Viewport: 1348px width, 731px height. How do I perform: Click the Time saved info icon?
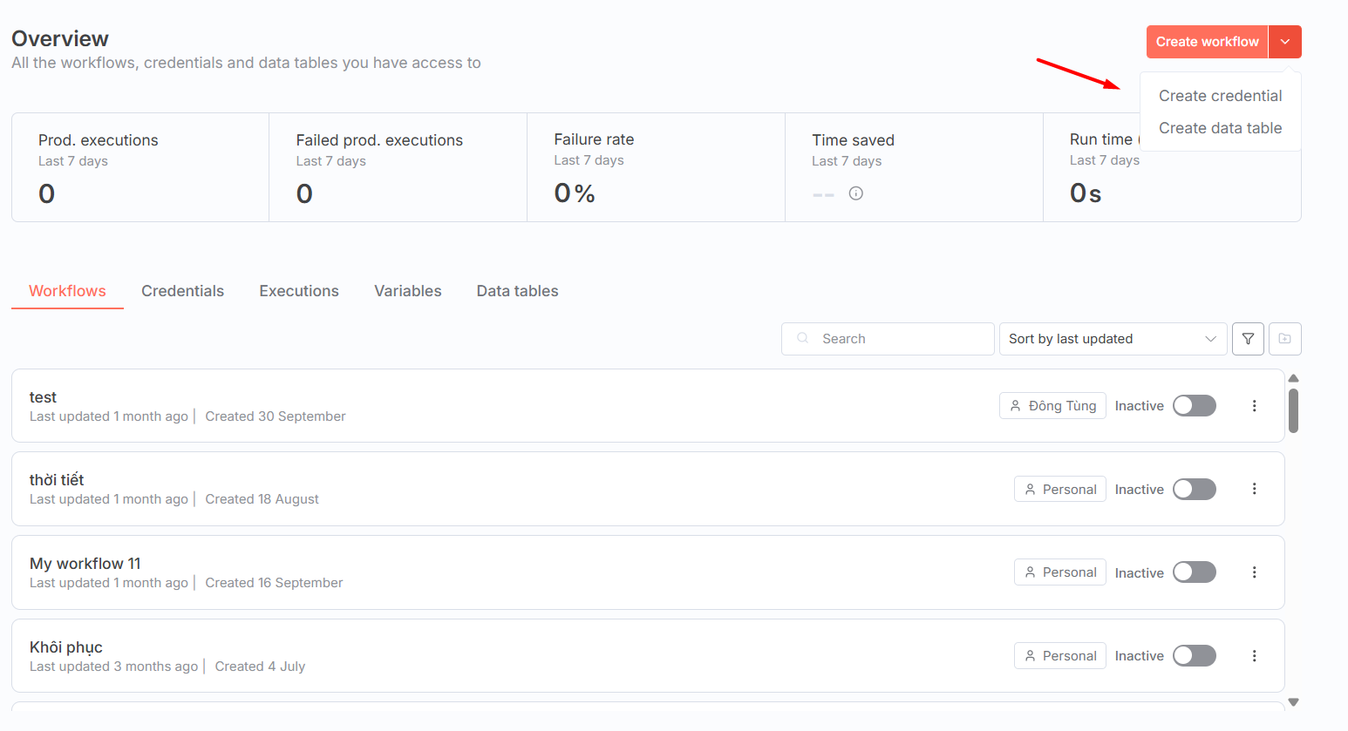coord(856,193)
